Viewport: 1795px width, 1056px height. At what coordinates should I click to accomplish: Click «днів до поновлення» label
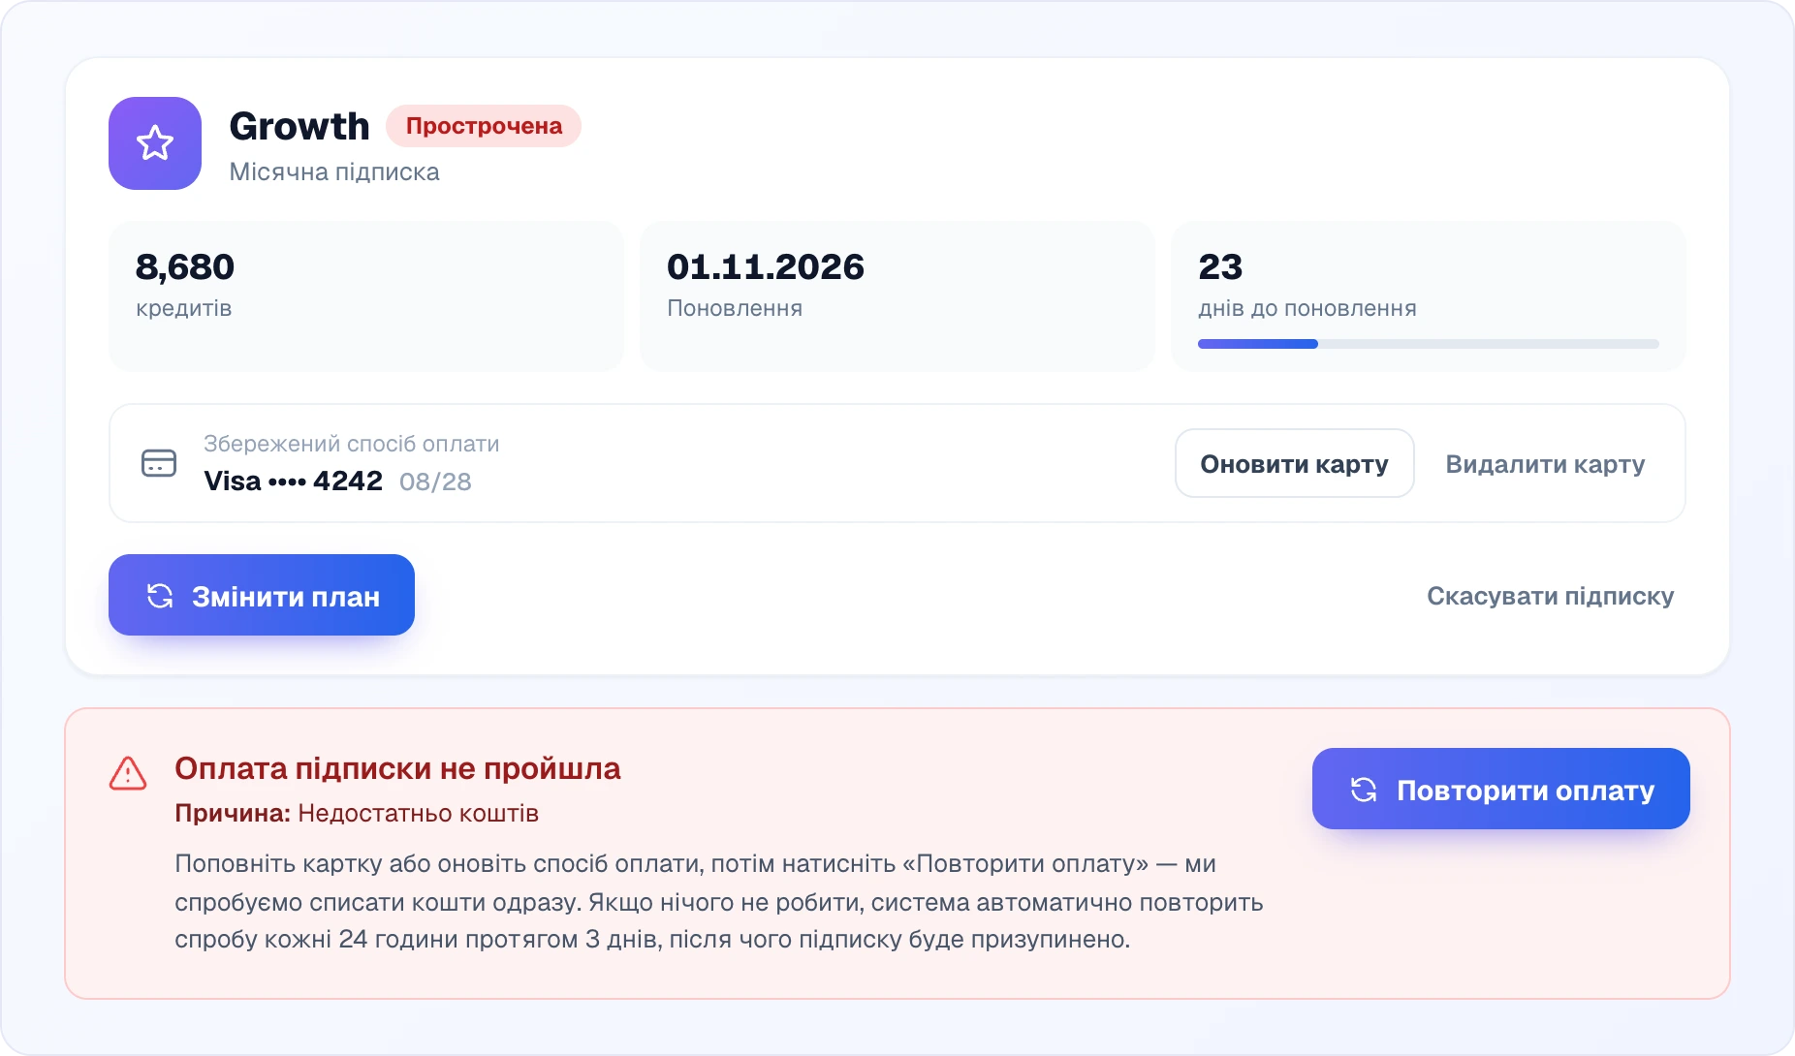click(x=1307, y=308)
